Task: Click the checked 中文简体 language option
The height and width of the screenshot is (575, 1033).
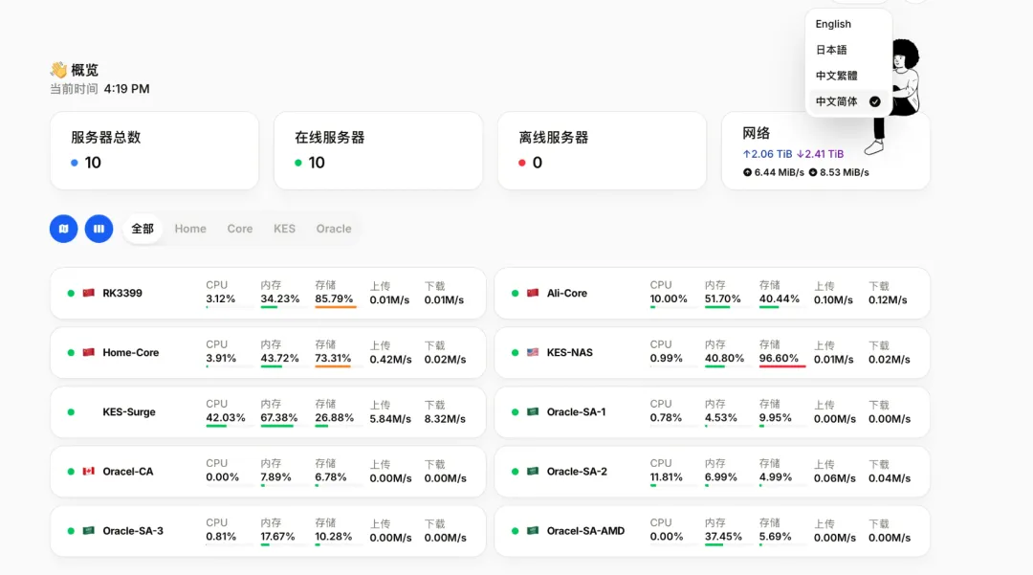Action: point(847,101)
